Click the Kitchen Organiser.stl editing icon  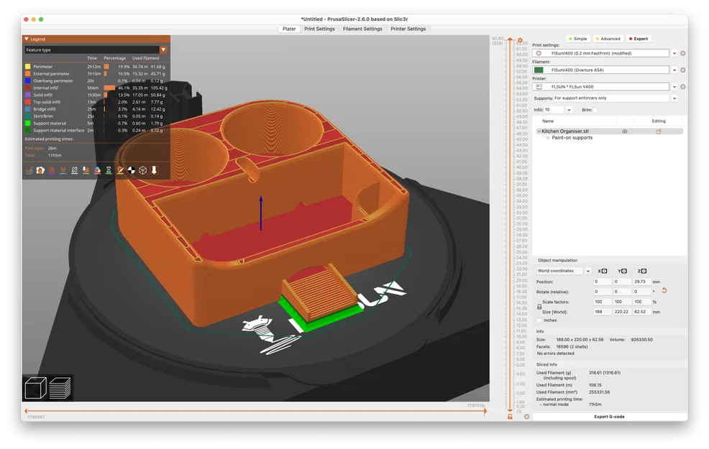(x=658, y=131)
